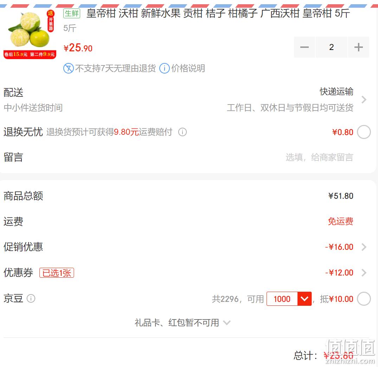Open 配送 delivery options chevron
Viewport: 378px width, 367px height.
click(364, 100)
